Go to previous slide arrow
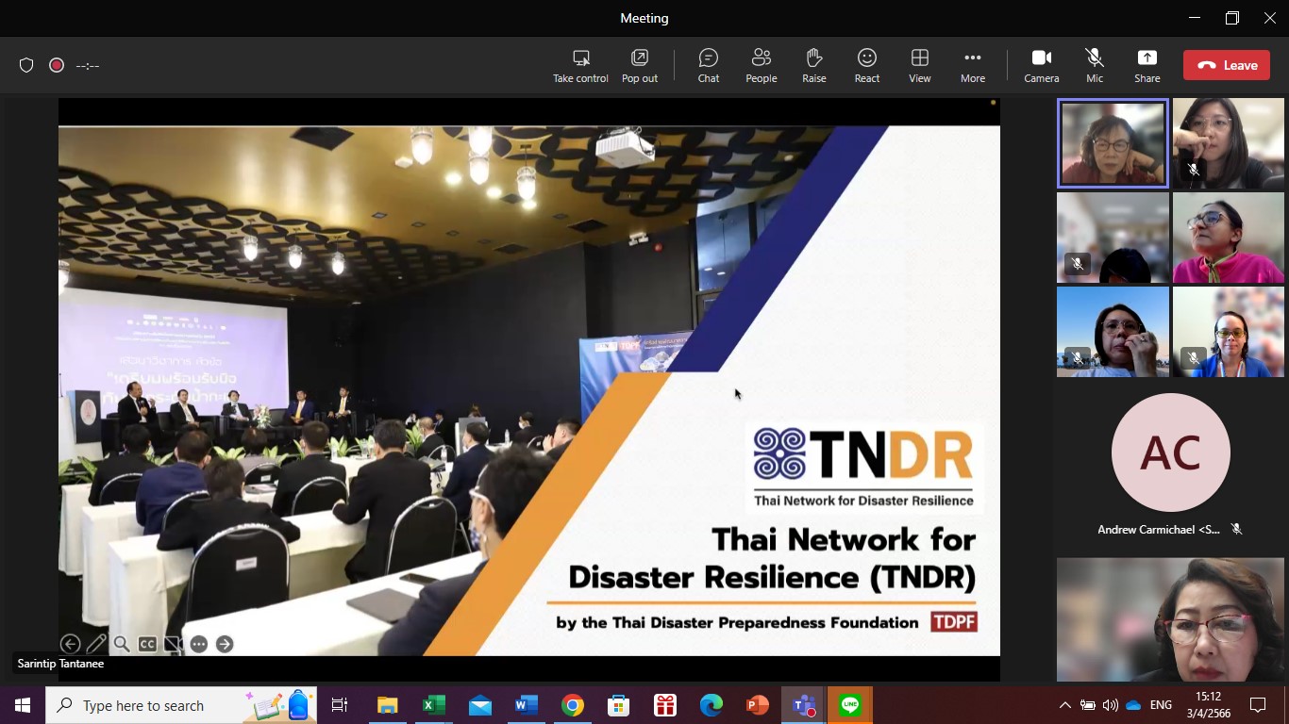 coord(70,644)
